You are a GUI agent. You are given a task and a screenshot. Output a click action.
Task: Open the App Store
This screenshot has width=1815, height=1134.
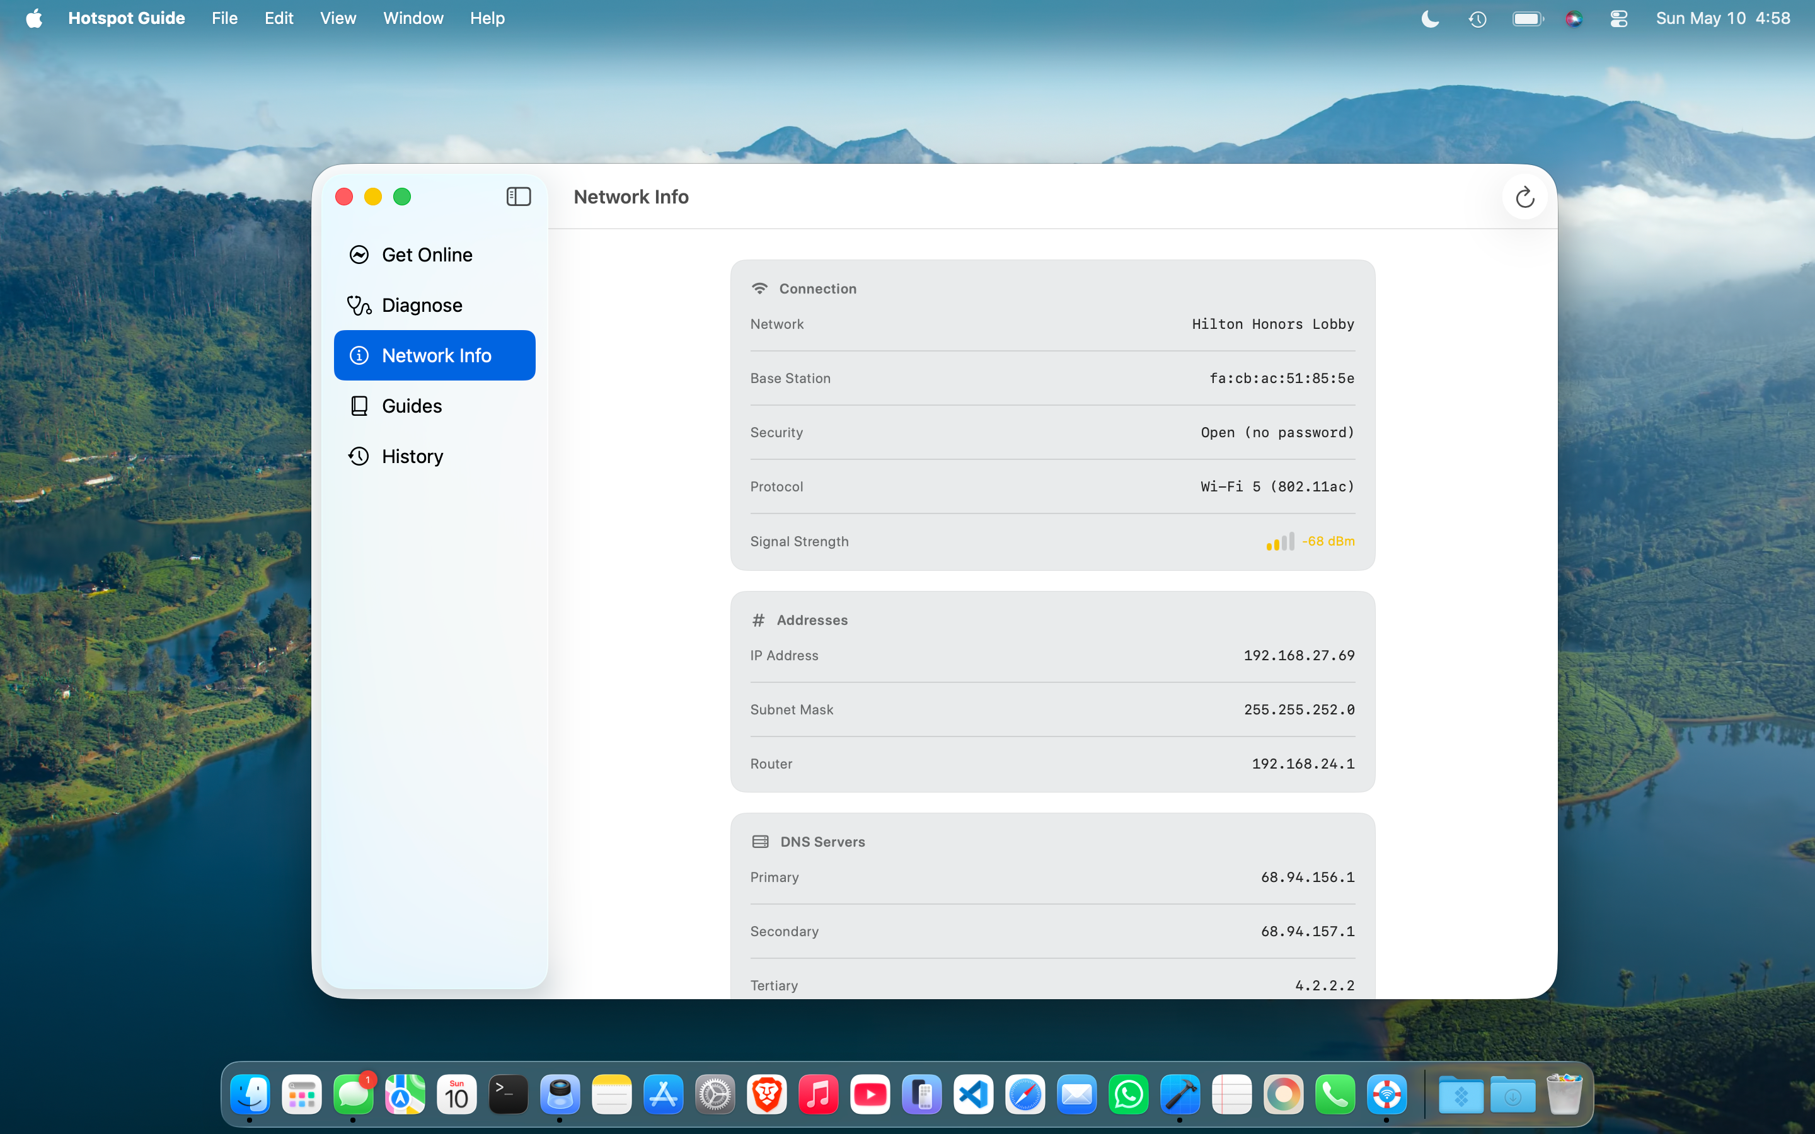[664, 1095]
